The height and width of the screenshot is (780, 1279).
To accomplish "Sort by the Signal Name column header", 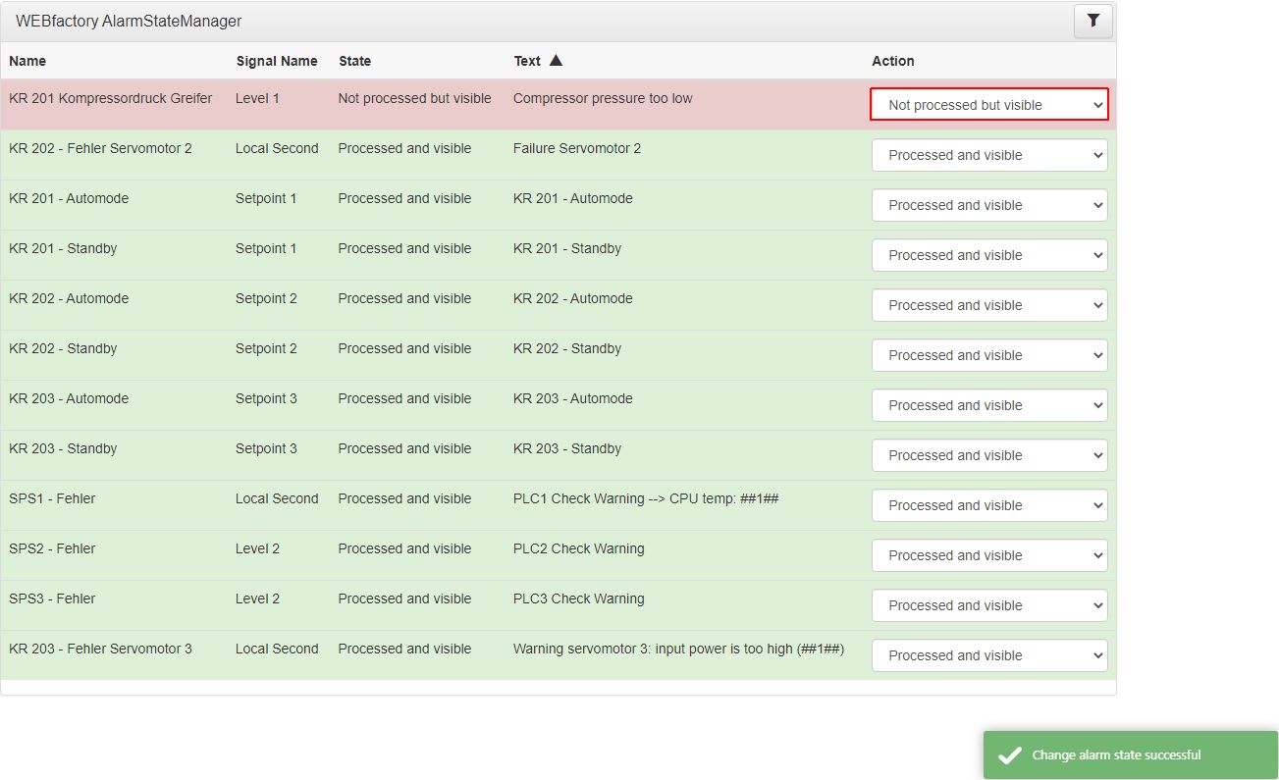I will click(277, 61).
